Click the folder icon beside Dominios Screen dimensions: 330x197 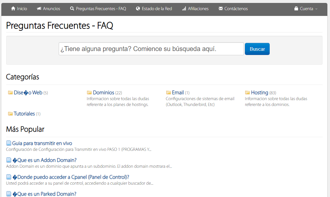(89, 93)
